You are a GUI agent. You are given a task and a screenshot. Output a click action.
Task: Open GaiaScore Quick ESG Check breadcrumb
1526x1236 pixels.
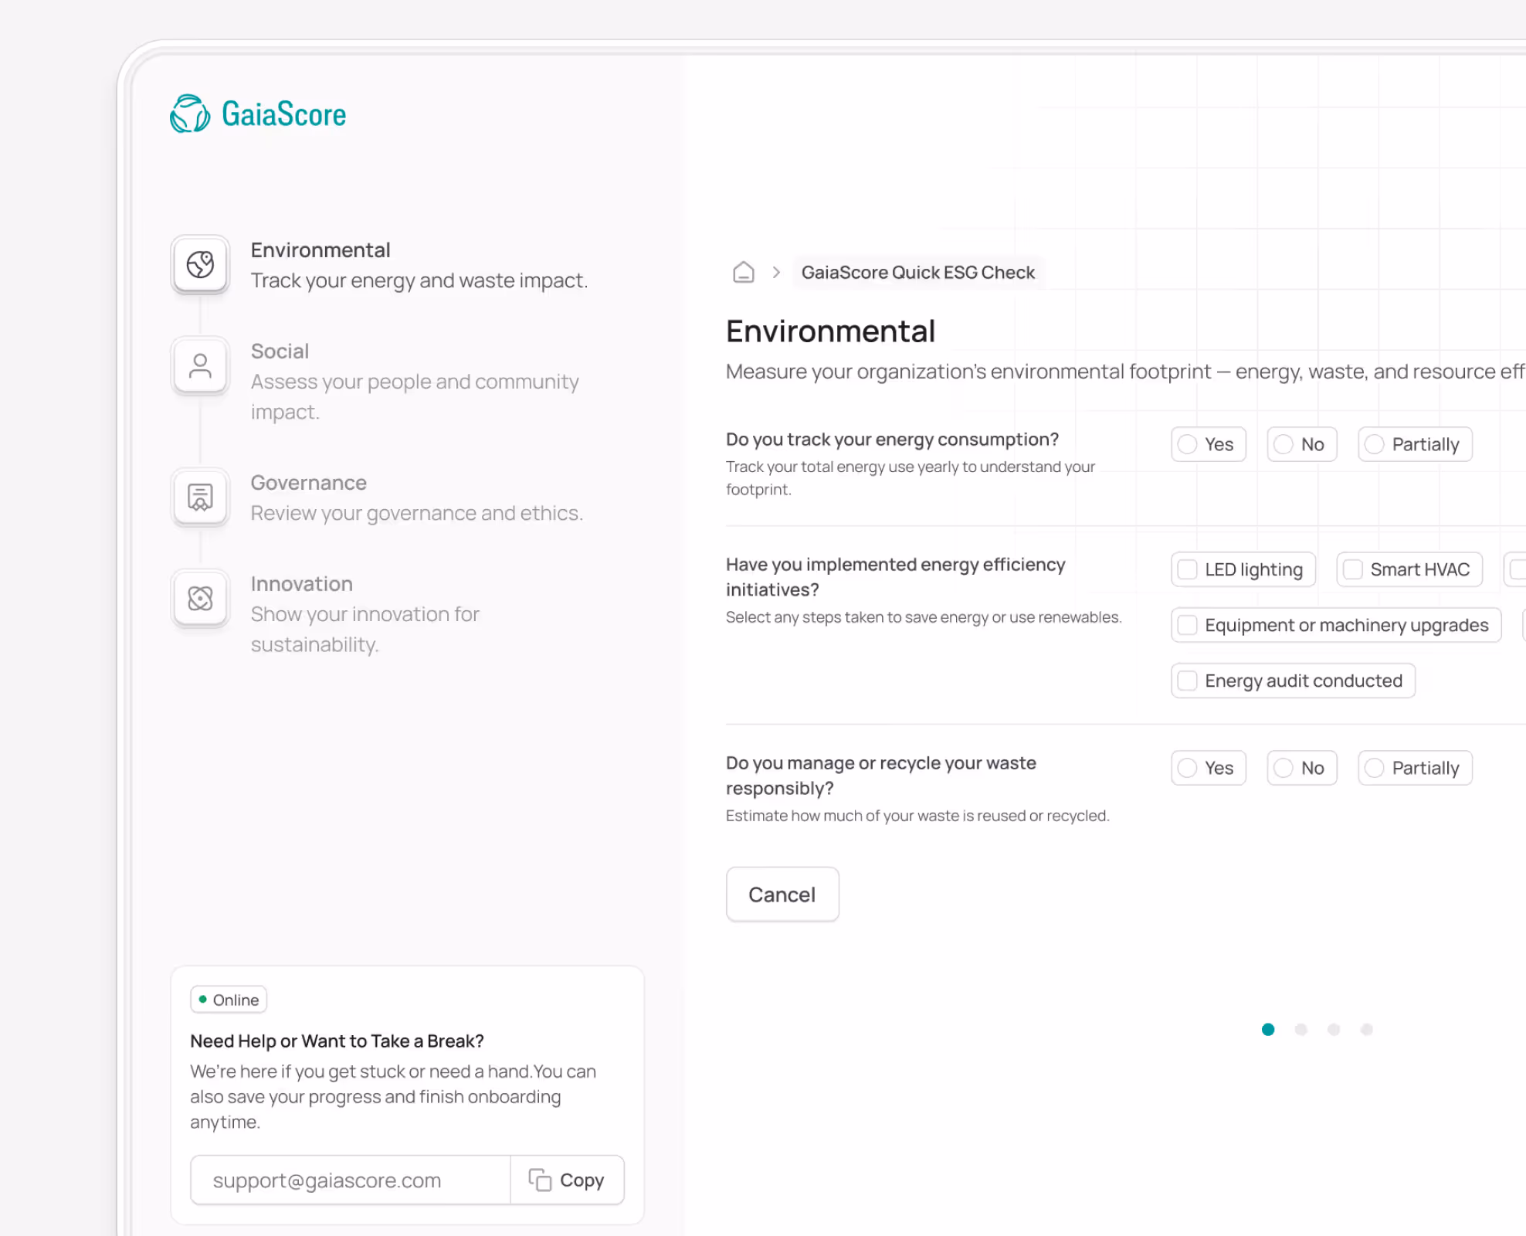917,272
